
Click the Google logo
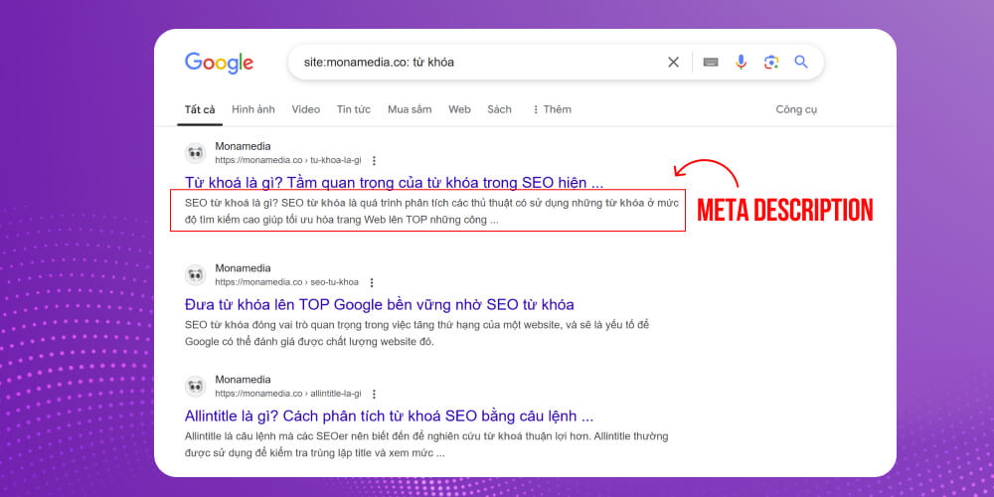click(219, 63)
